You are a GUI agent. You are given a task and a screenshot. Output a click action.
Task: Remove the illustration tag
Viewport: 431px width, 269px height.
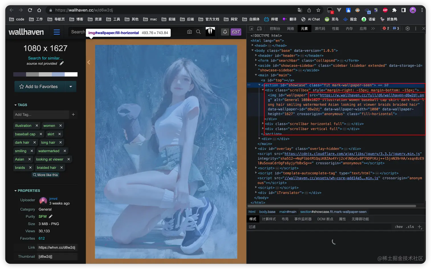click(37, 126)
